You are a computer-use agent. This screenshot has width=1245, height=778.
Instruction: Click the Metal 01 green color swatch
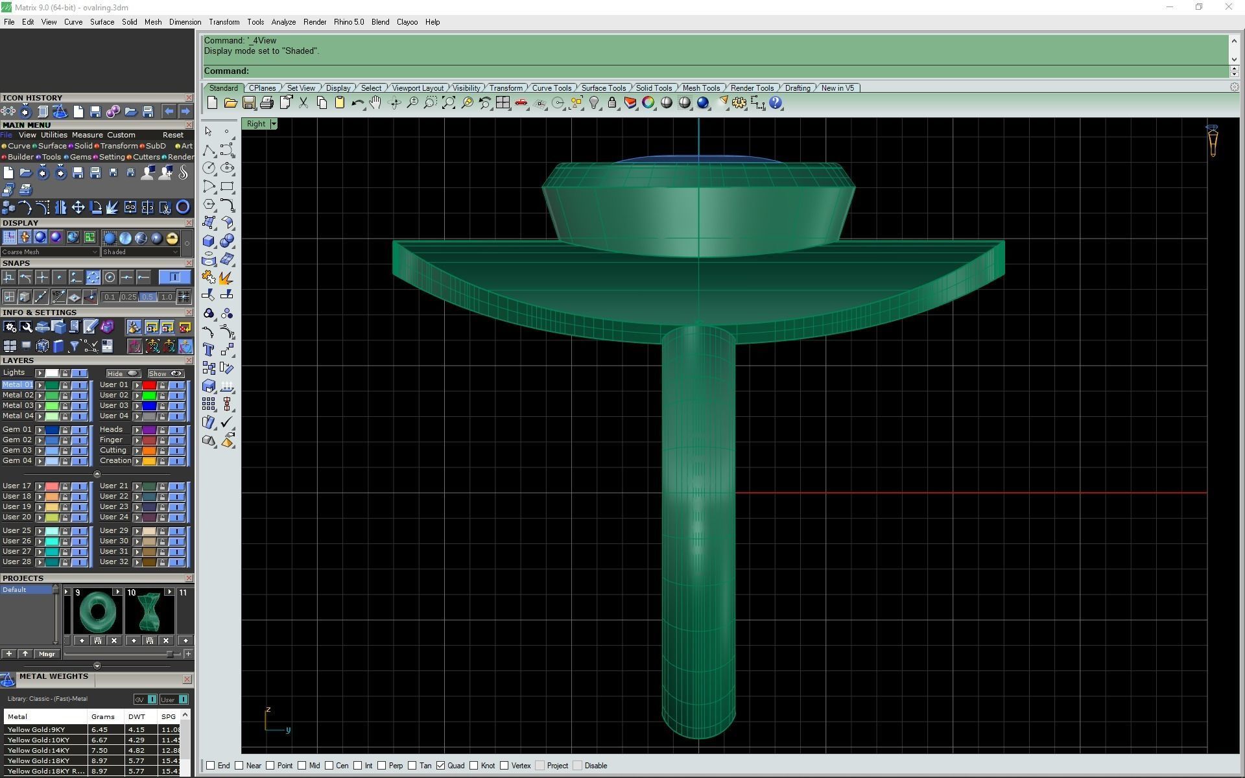click(52, 385)
